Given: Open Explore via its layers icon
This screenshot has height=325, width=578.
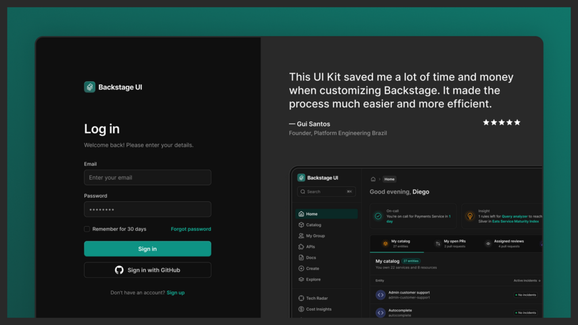Looking at the screenshot, I should coord(301,280).
